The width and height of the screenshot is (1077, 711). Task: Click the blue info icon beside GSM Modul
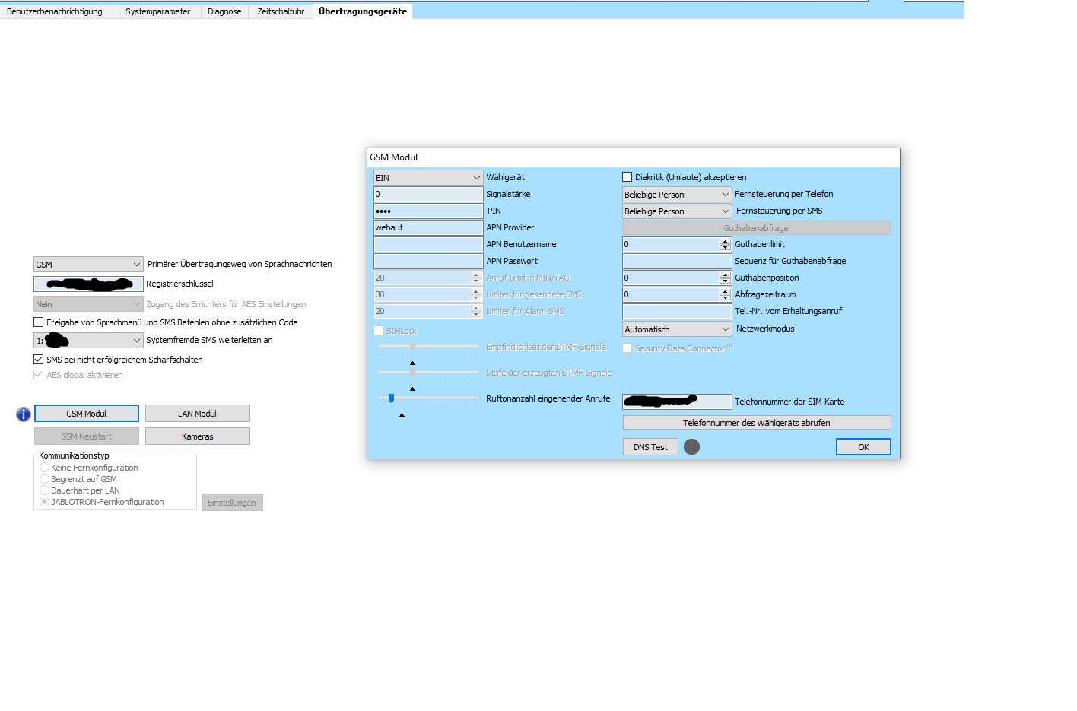click(x=24, y=414)
